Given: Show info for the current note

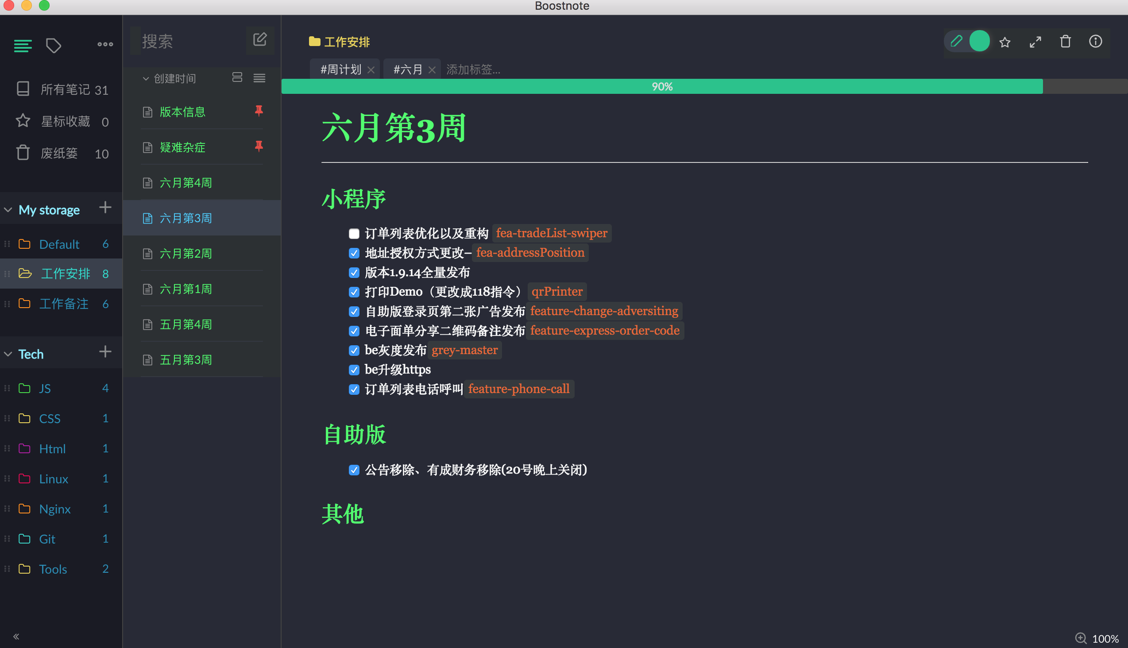Looking at the screenshot, I should pos(1096,42).
